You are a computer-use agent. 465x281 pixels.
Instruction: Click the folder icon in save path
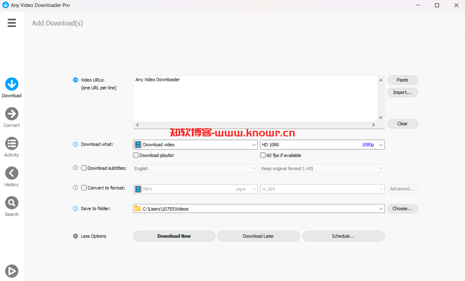(138, 209)
